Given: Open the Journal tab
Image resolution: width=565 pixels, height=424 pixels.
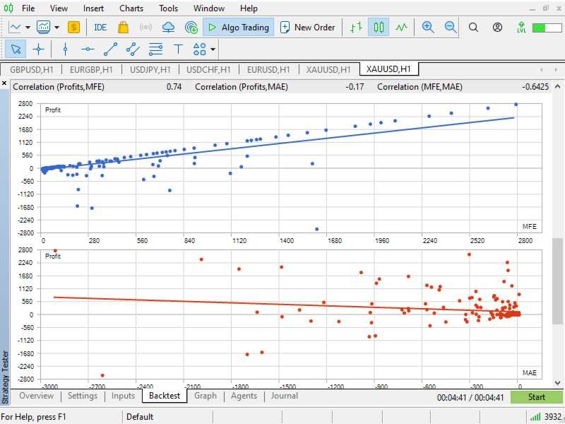Looking at the screenshot, I should [285, 396].
